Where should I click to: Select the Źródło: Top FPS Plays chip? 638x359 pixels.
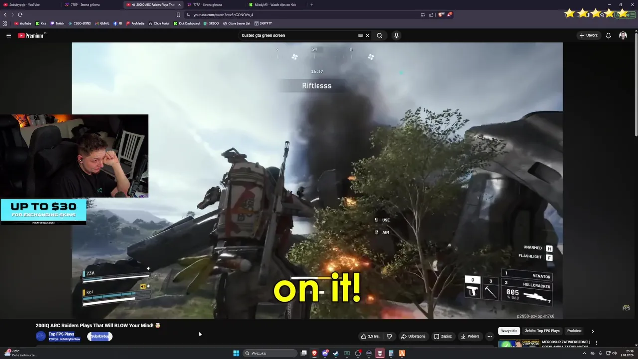pos(542,331)
